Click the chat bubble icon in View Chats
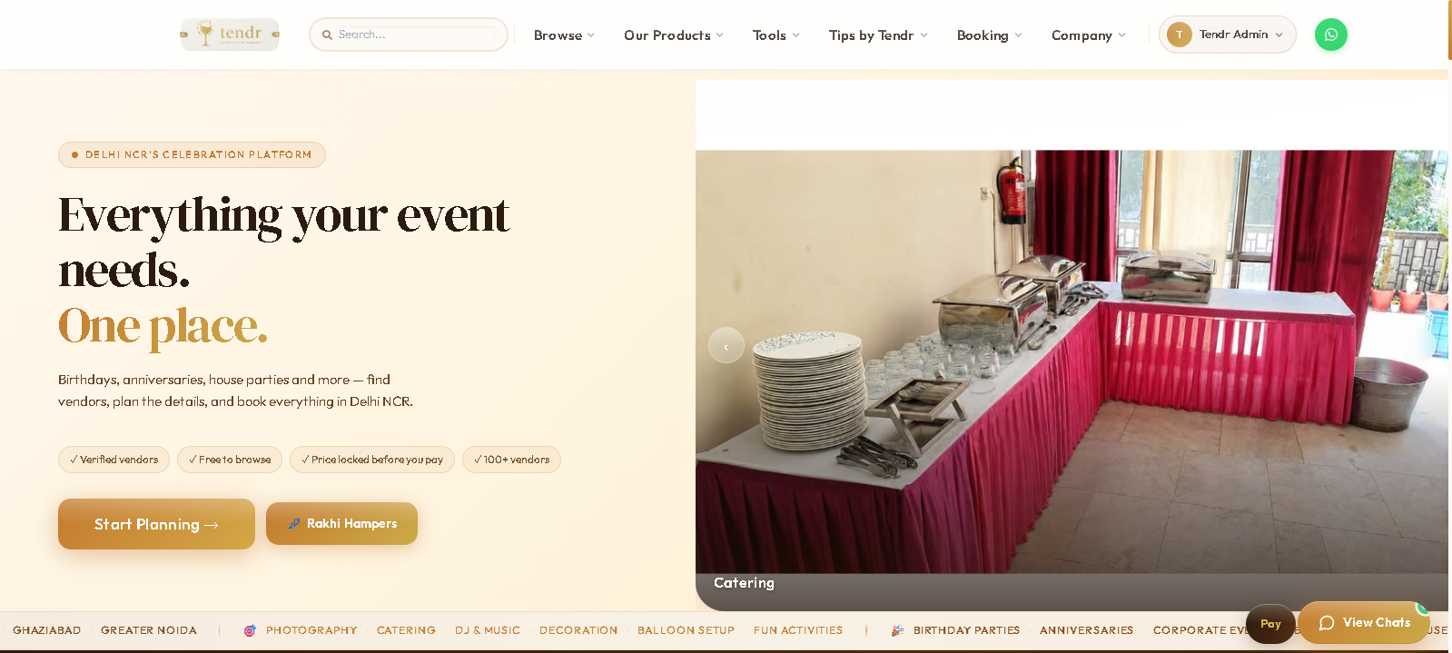This screenshot has width=1452, height=653. [x=1326, y=623]
